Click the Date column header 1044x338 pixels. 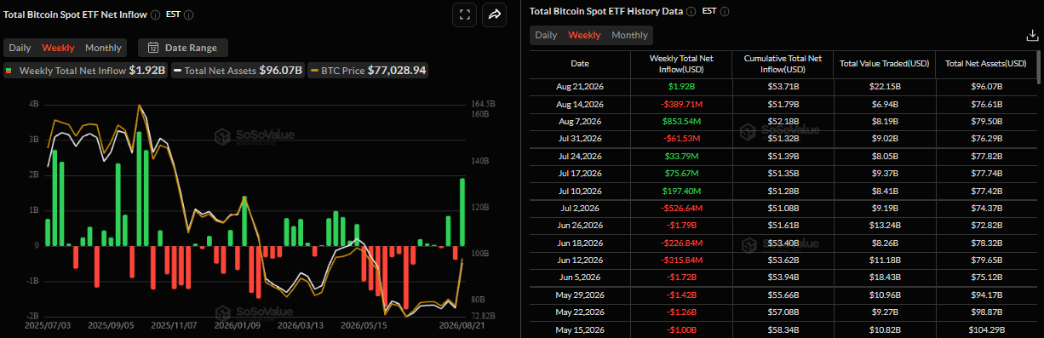[579, 64]
